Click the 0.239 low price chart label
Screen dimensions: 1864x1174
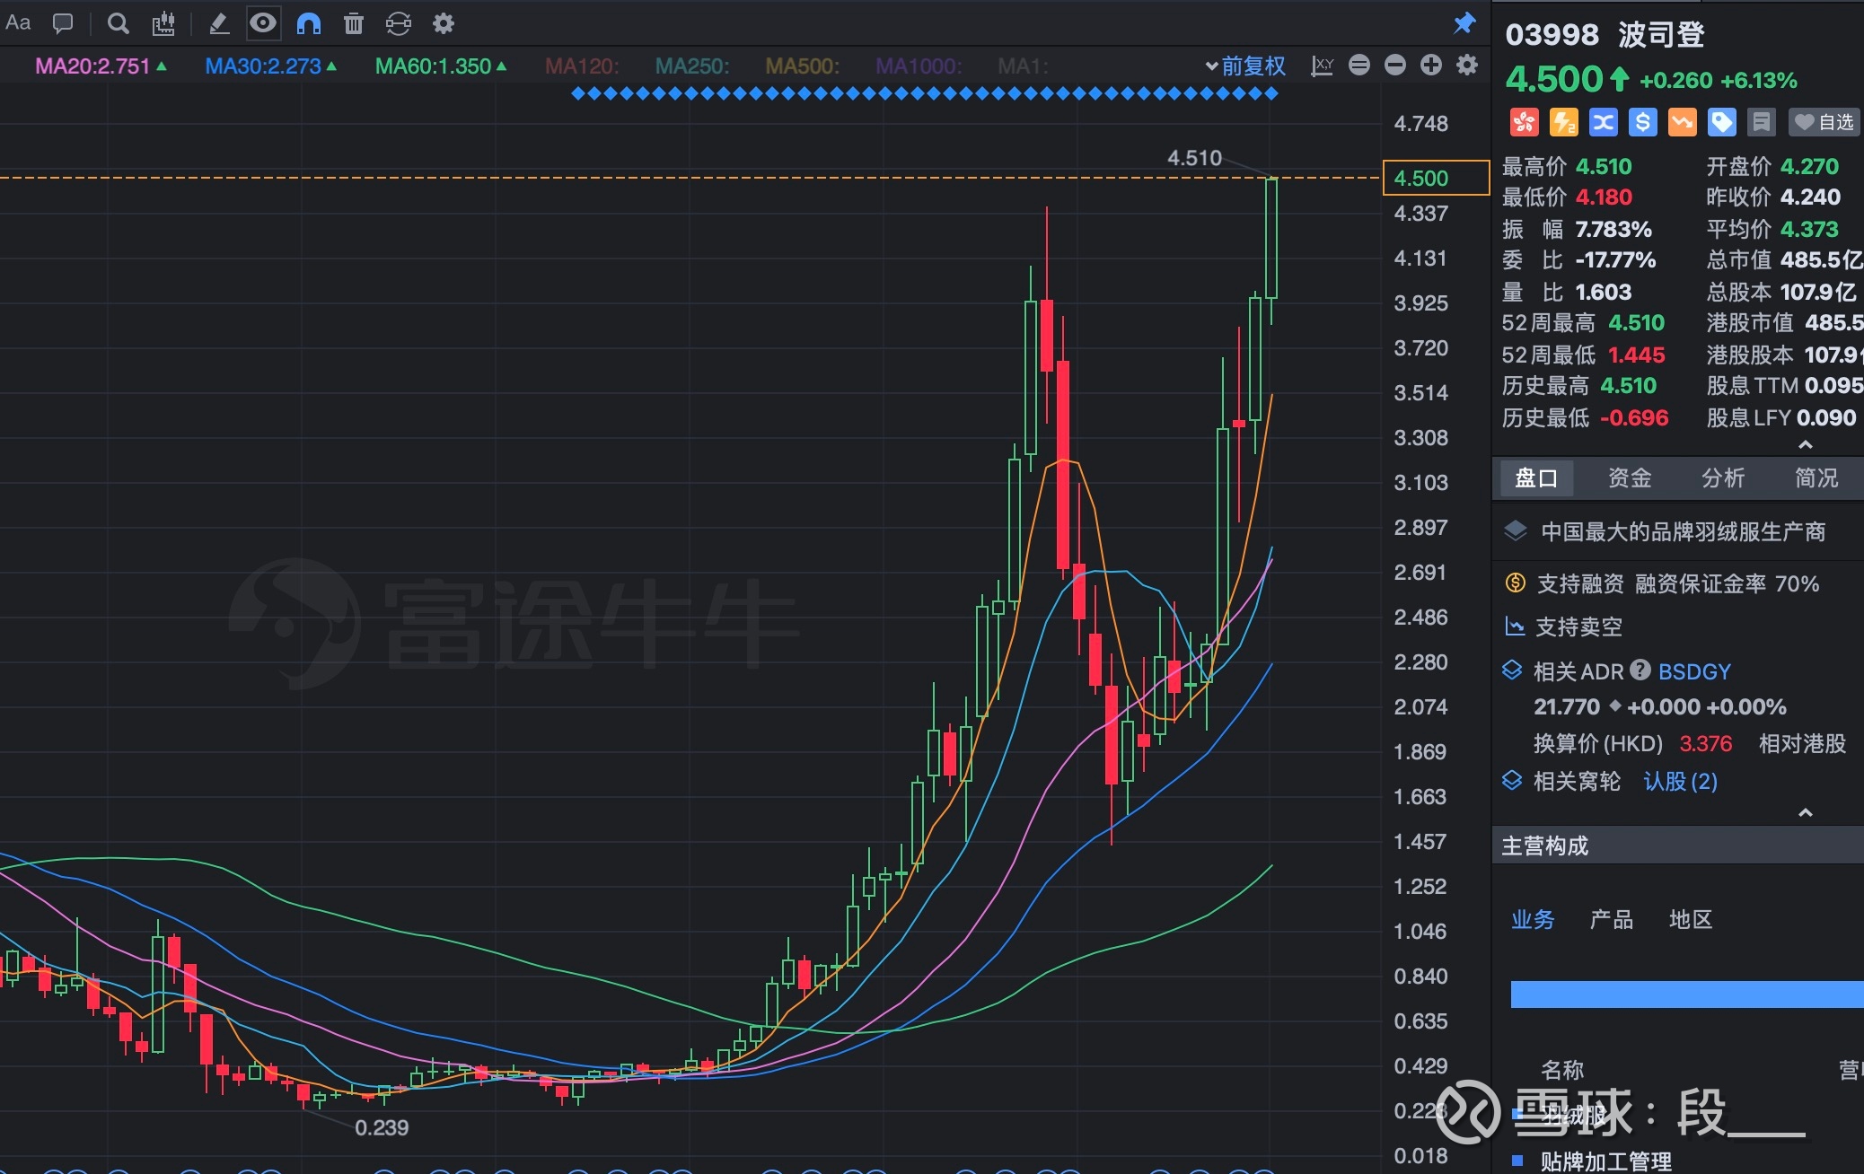click(382, 1127)
